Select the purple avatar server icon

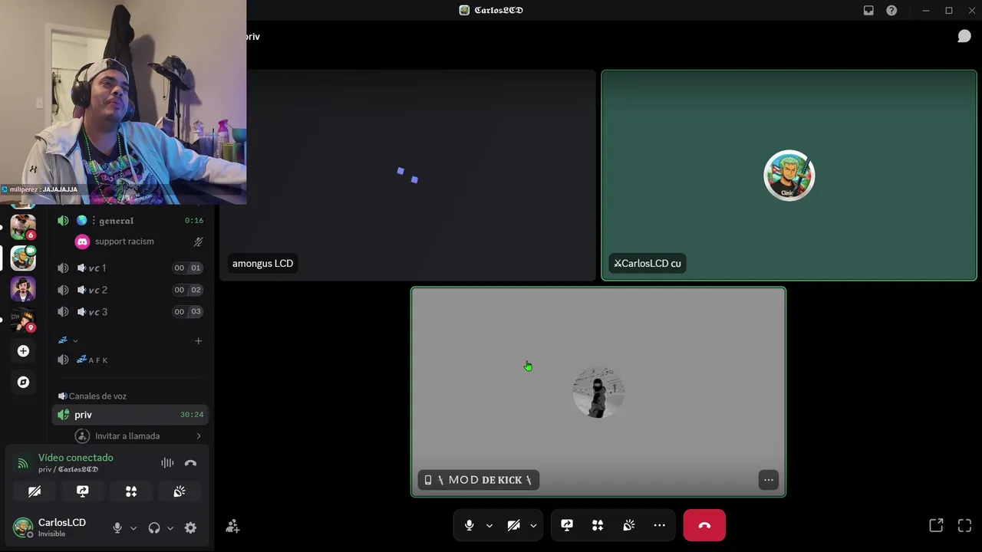23,289
